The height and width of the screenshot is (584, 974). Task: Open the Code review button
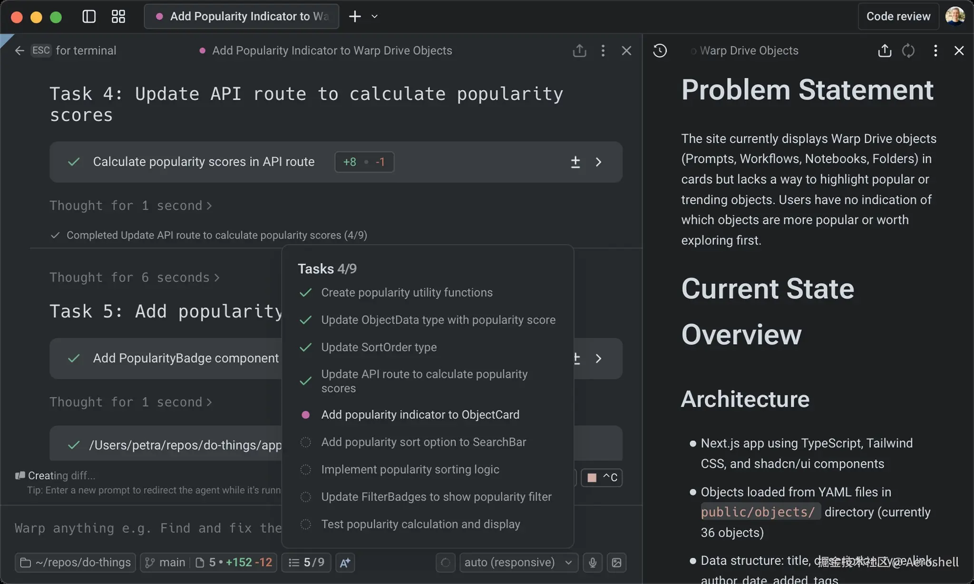pos(898,17)
